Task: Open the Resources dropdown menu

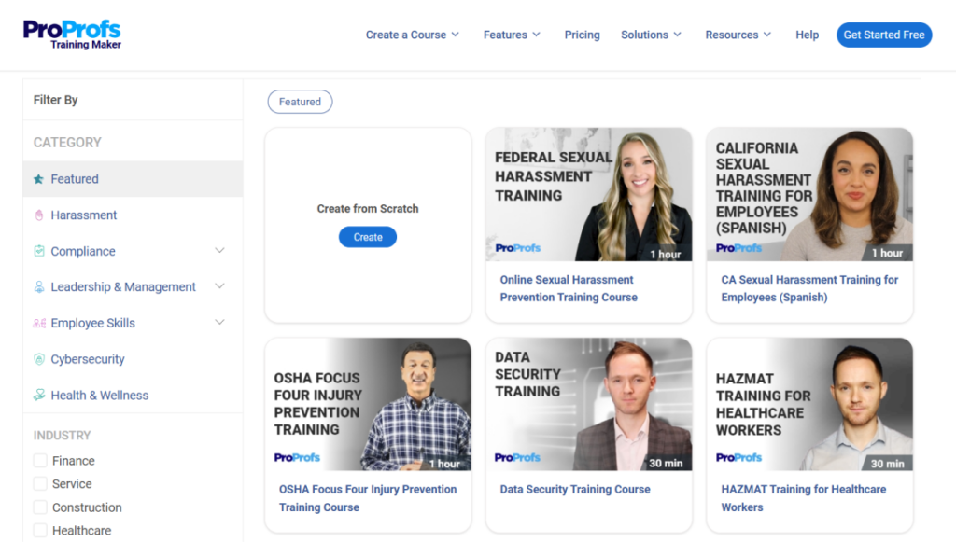Action: coord(738,35)
